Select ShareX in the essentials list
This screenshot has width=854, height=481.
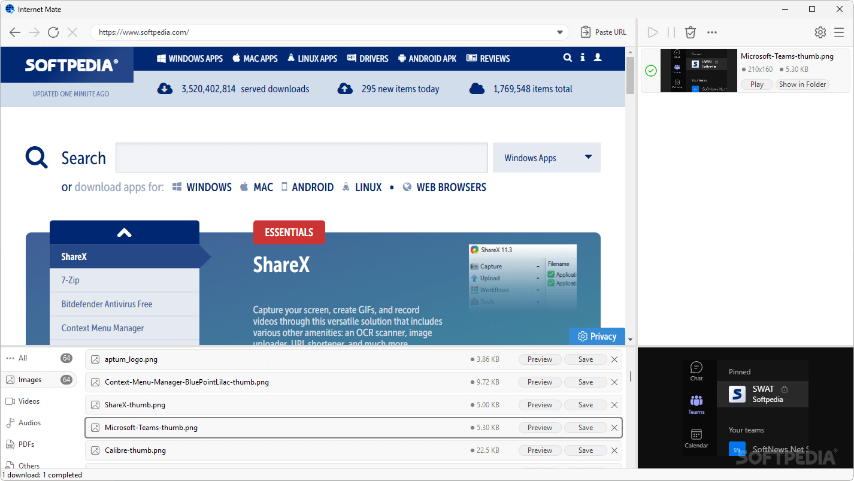125,256
